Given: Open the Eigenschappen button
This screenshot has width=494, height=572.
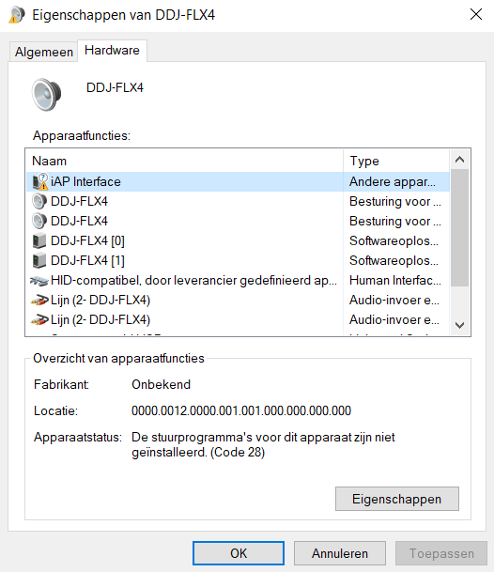Looking at the screenshot, I should click(397, 499).
